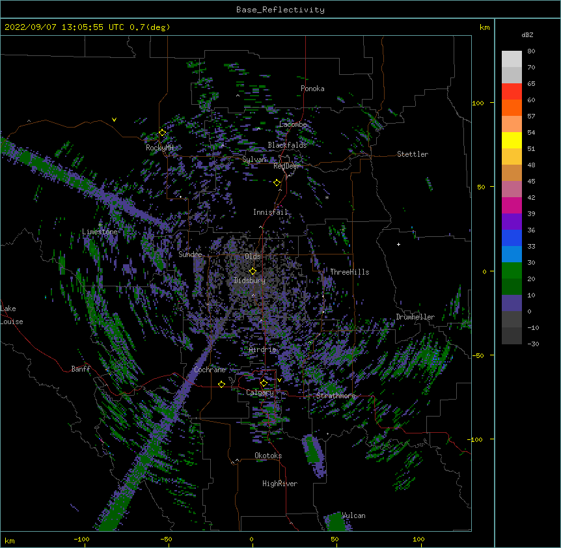Viewport: 561px width, 548px height.
Task: Click the Cochrane town label
Action: 210,370
